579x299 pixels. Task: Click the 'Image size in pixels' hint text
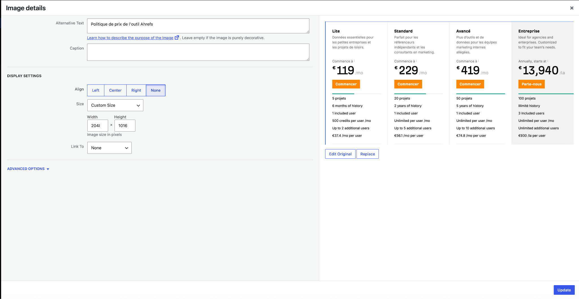(x=104, y=135)
